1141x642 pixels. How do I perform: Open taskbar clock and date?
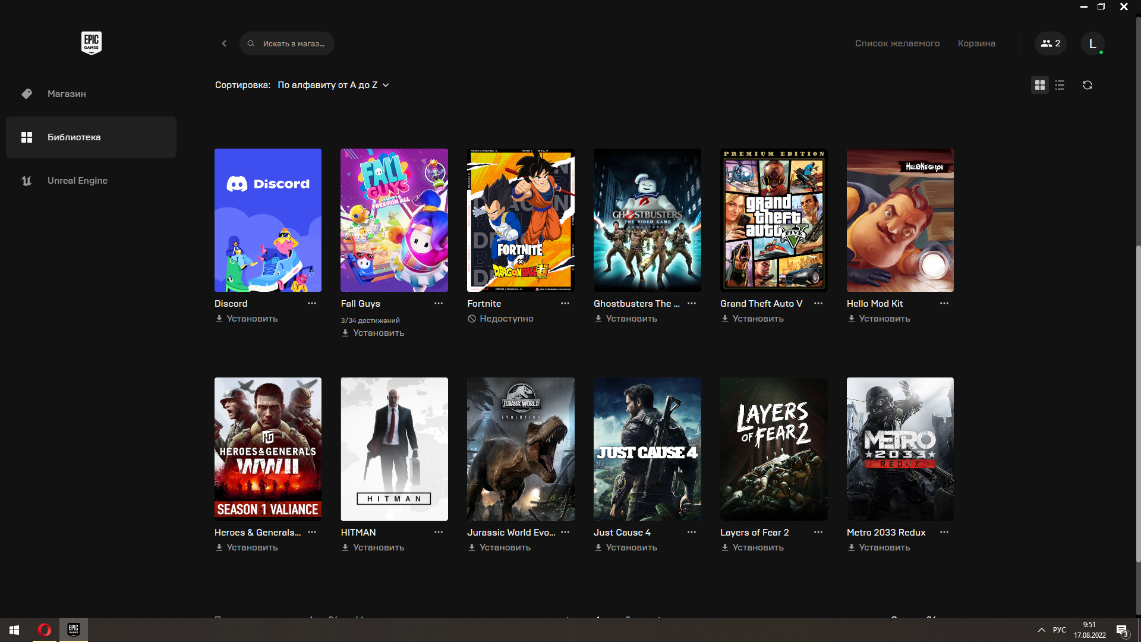1089,630
